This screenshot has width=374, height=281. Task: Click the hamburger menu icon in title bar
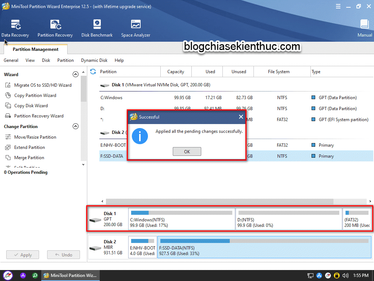[x=338, y=7]
